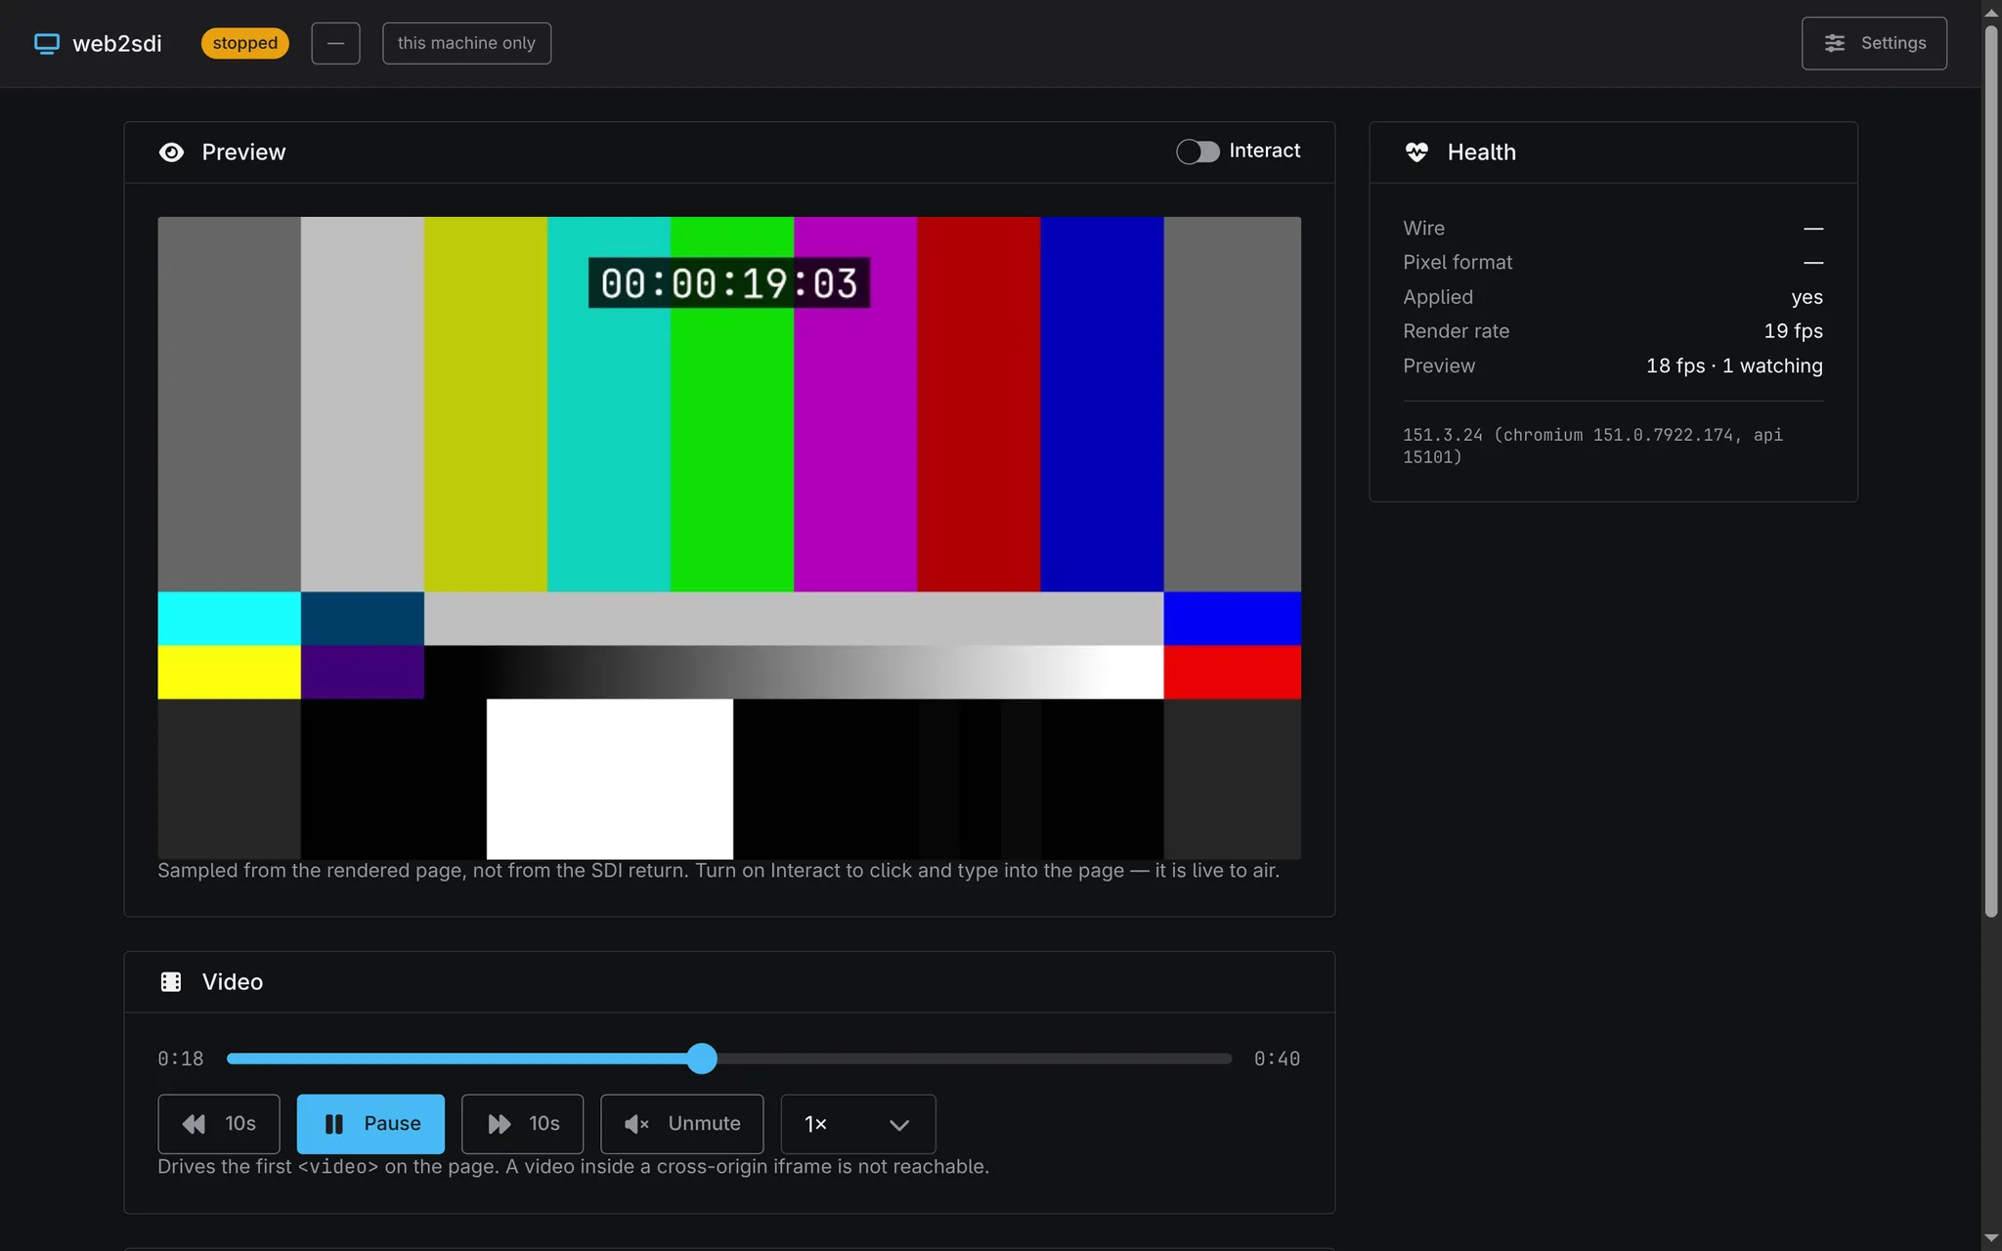
Task: Click the Video panel heading text
Action: (232, 982)
